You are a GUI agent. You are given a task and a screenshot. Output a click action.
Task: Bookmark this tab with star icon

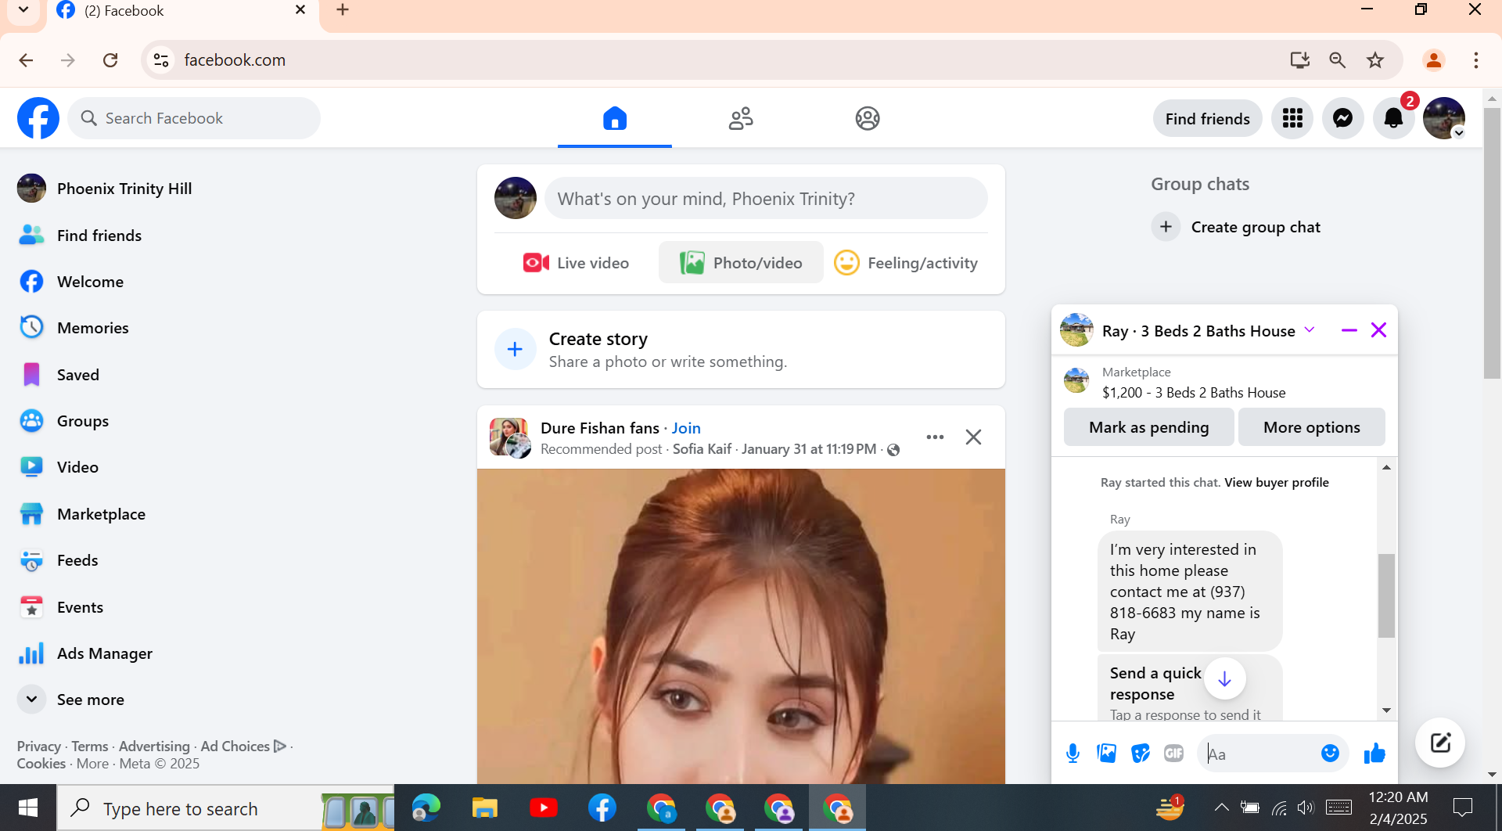tap(1375, 60)
